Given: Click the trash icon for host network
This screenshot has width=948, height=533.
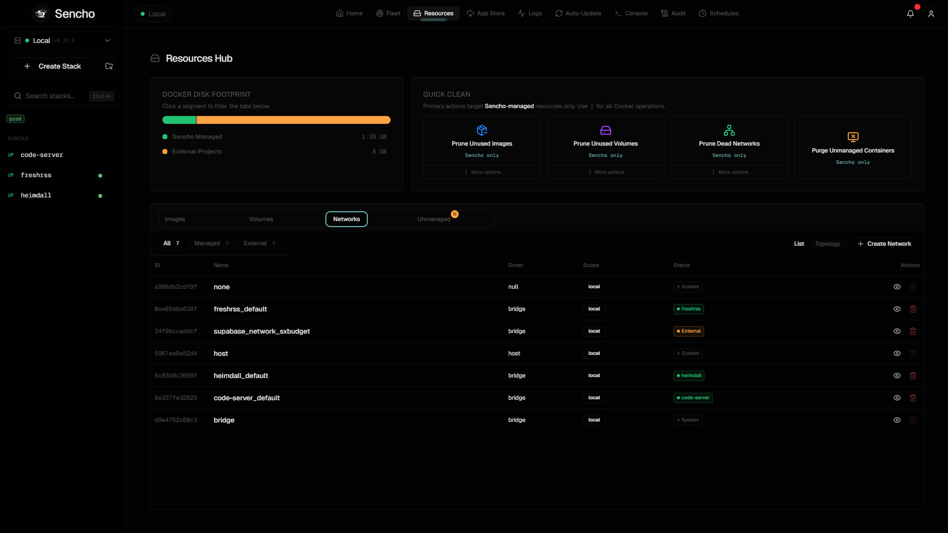Looking at the screenshot, I should tap(913, 353).
